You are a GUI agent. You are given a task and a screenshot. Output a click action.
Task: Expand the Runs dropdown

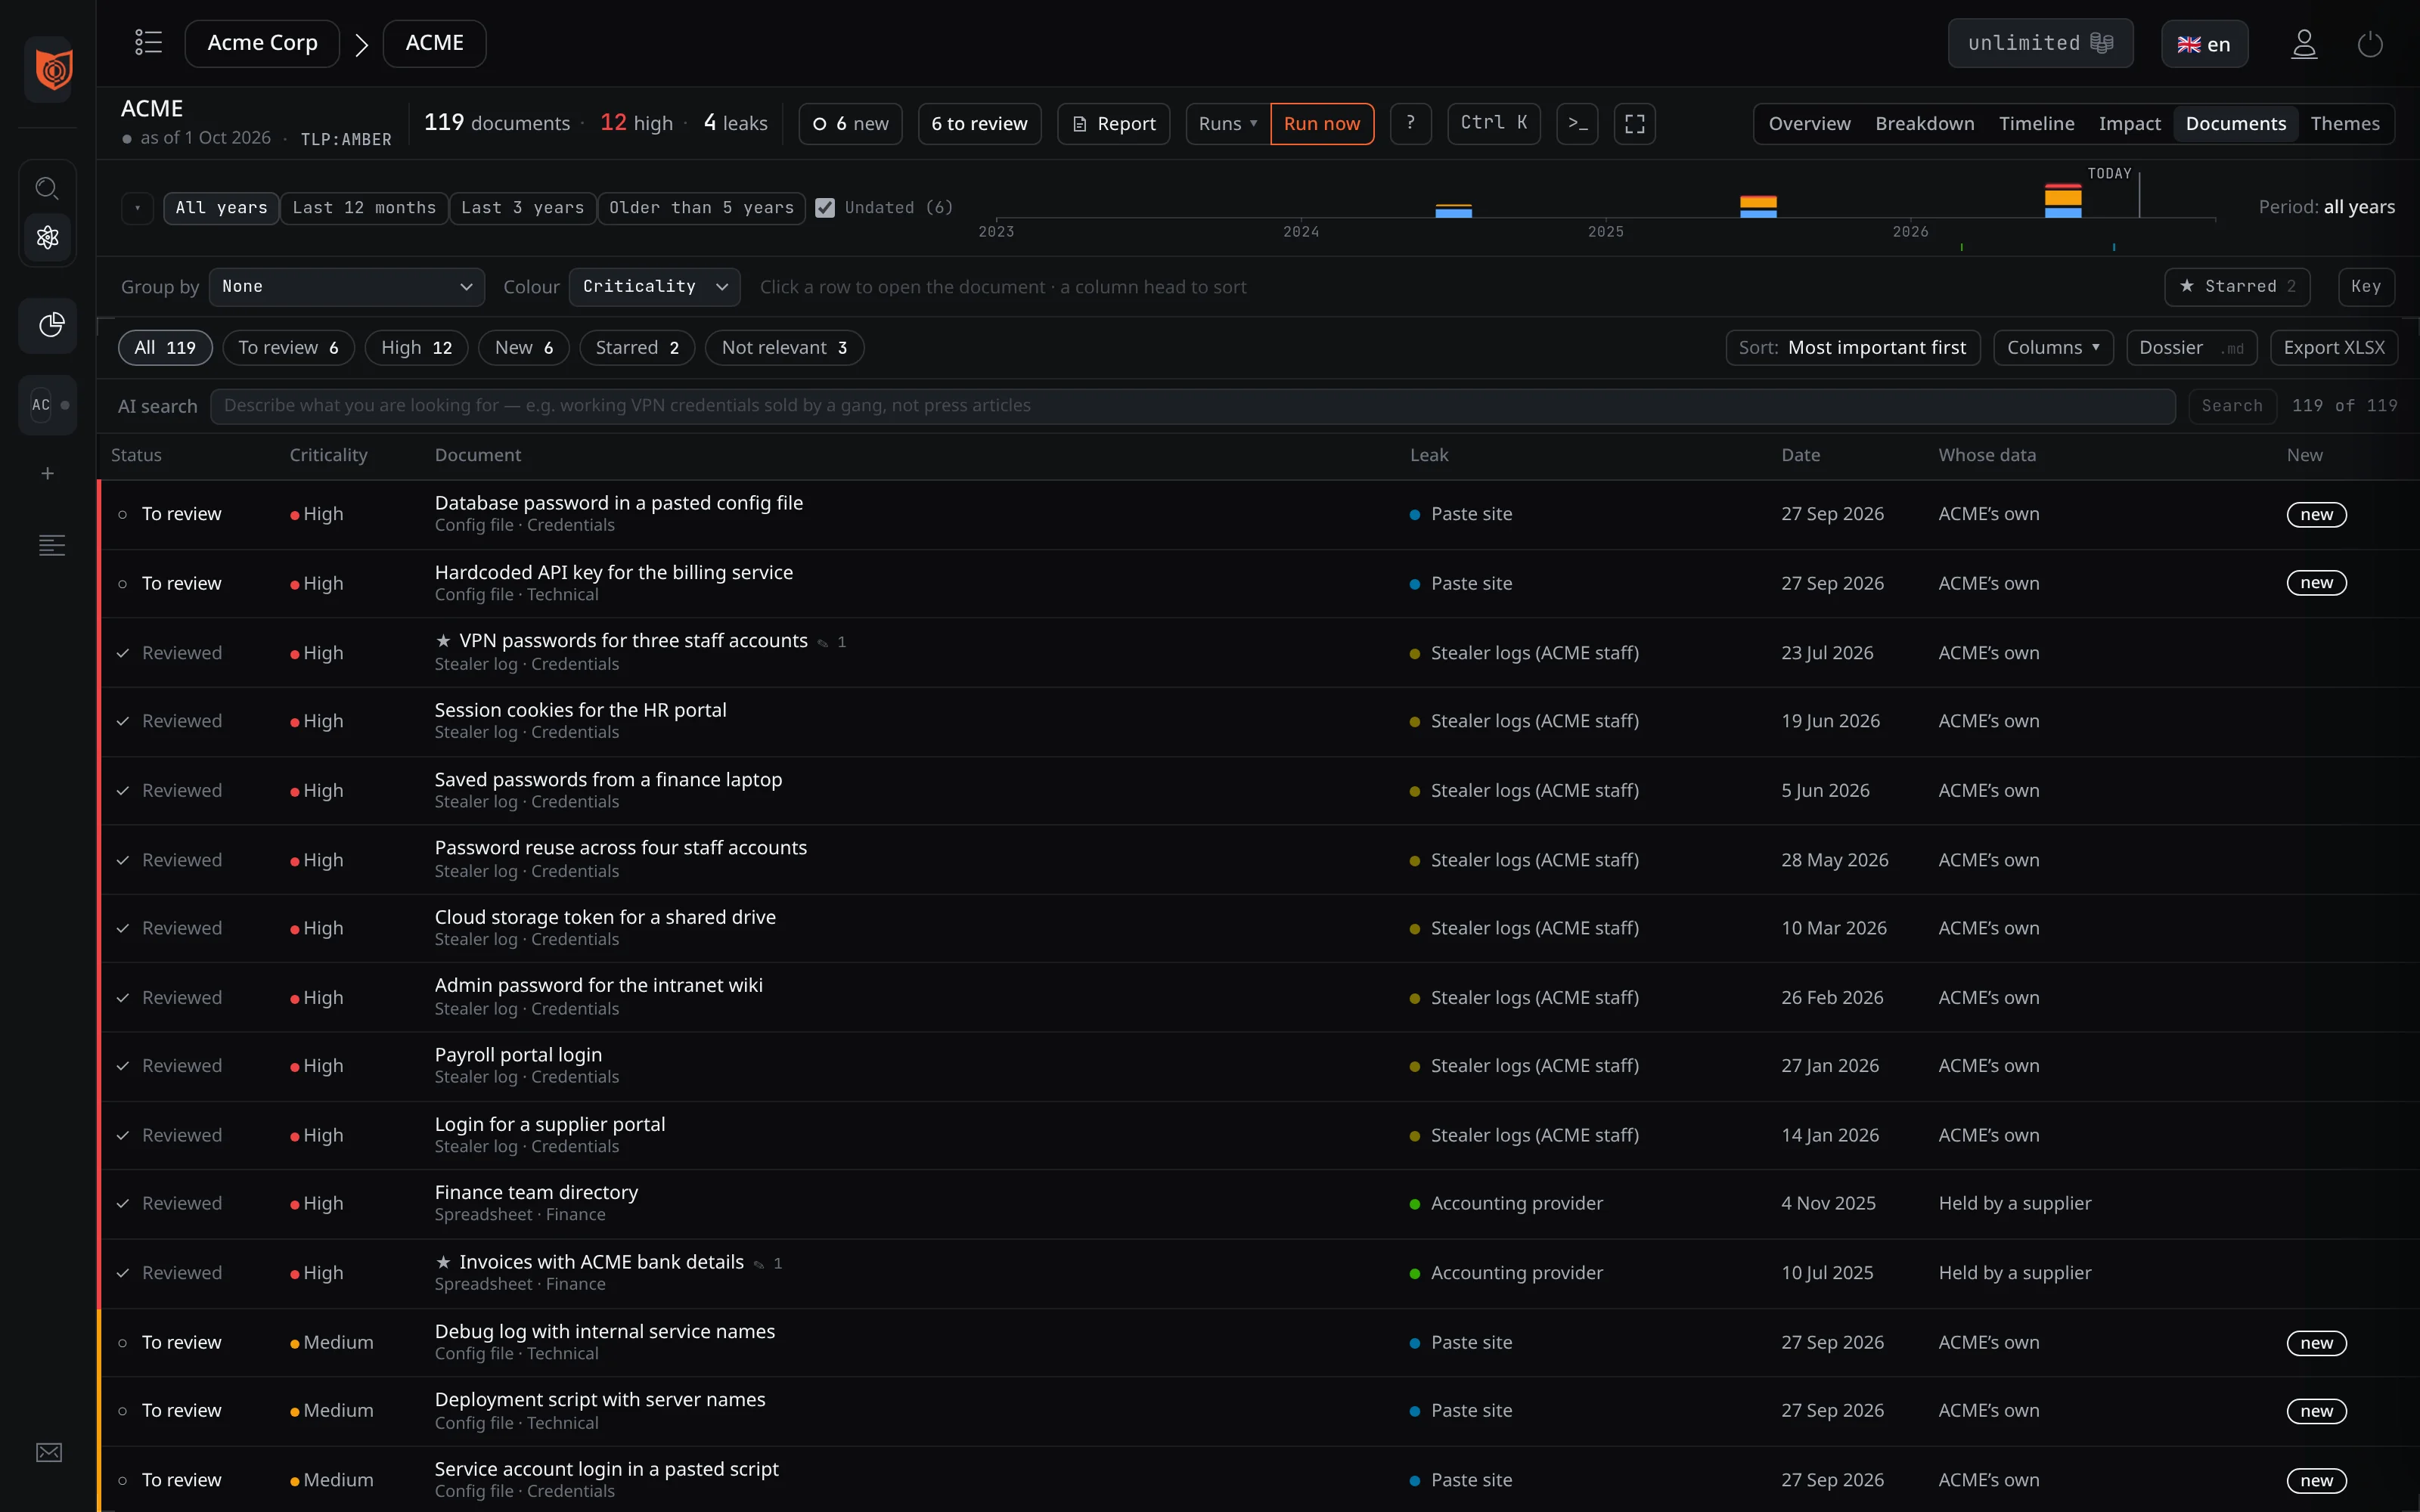coord(1227,124)
